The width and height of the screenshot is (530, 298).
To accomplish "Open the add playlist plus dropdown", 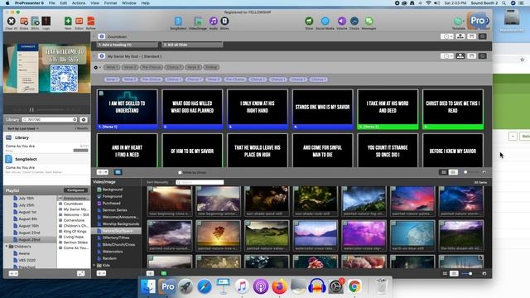I will click(x=13, y=273).
